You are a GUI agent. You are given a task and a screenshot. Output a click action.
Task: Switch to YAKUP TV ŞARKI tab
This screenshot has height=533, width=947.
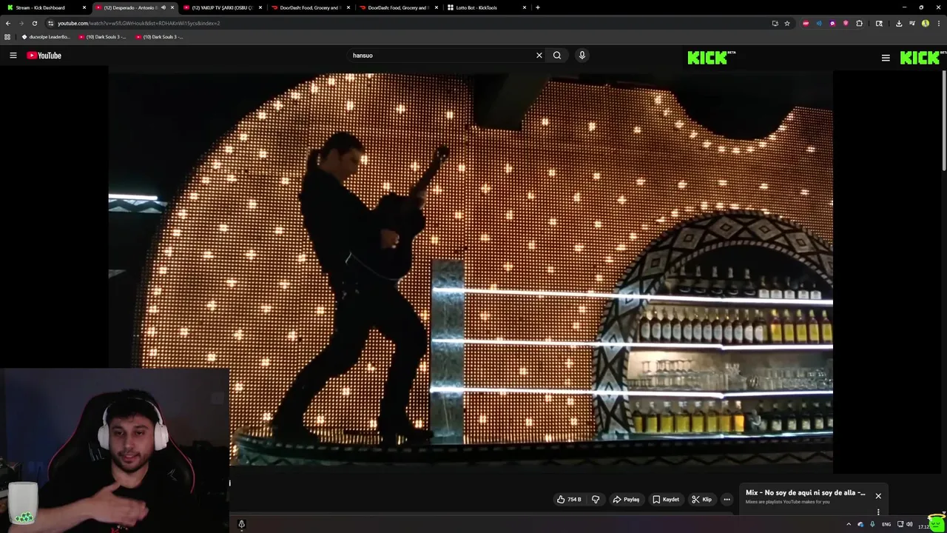click(x=222, y=7)
